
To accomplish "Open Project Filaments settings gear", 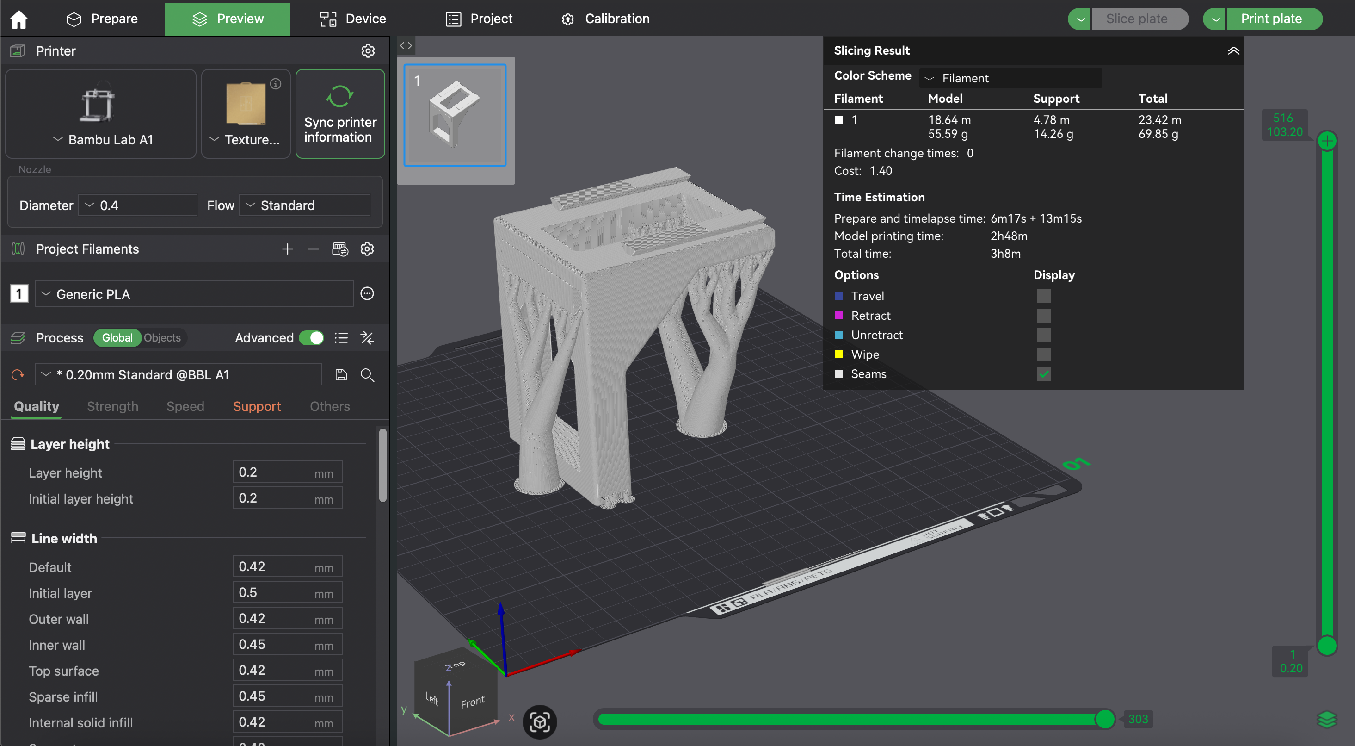I will tap(367, 249).
